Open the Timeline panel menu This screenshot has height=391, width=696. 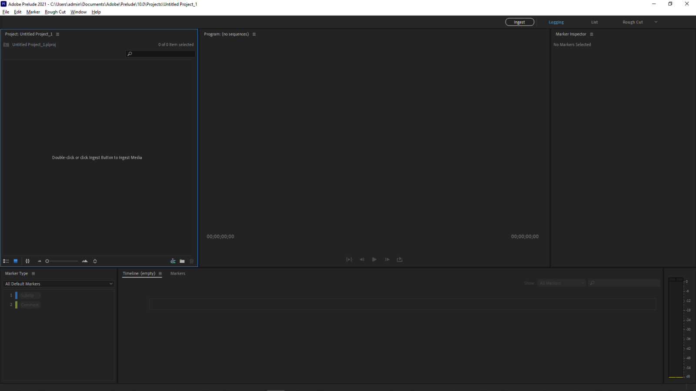tap(160, 274)
